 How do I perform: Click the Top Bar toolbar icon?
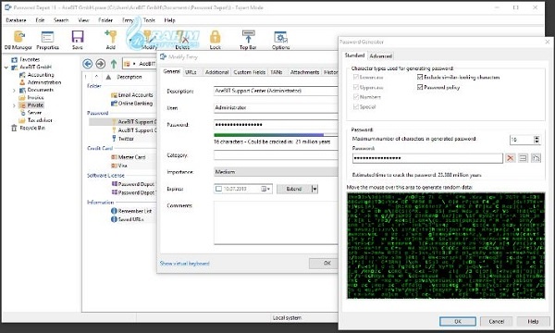248,40
